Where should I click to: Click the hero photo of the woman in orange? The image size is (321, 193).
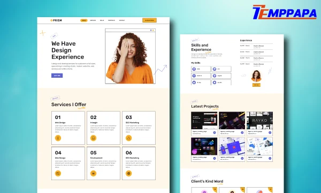130,58
